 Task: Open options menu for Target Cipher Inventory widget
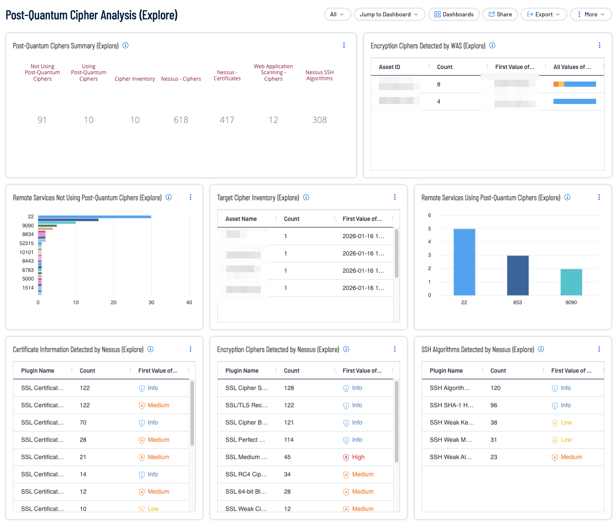click(x=394, y=197)
